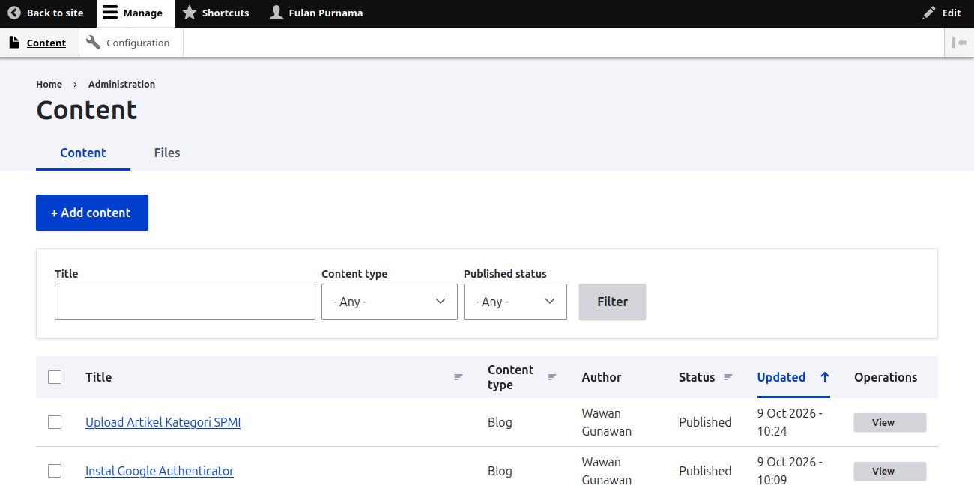Open the Upload Artikel Kategori SPMI link
974x485 pixels.
tap(163, 422)
